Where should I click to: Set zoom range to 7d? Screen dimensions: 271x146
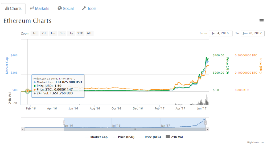[44, 33]
